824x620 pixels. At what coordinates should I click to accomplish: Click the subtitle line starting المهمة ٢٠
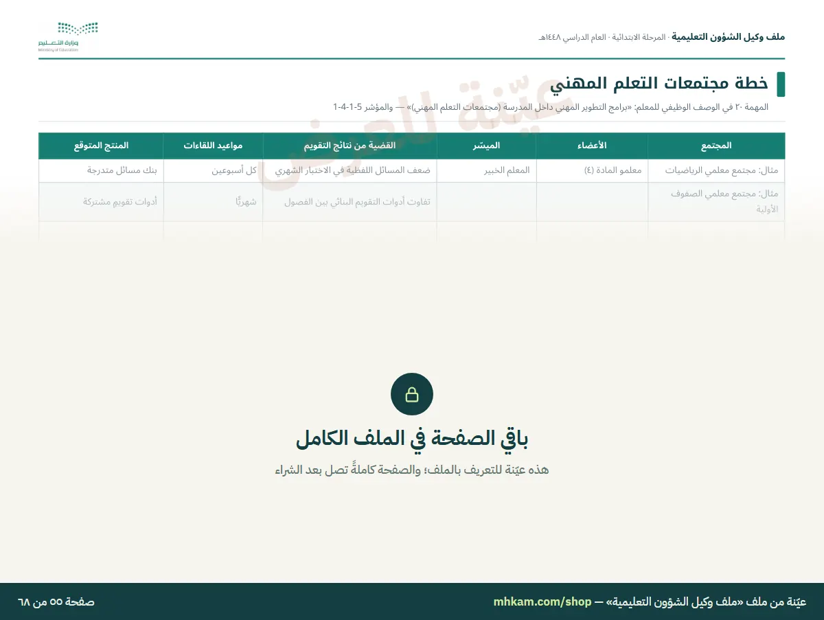pos(551,107)
